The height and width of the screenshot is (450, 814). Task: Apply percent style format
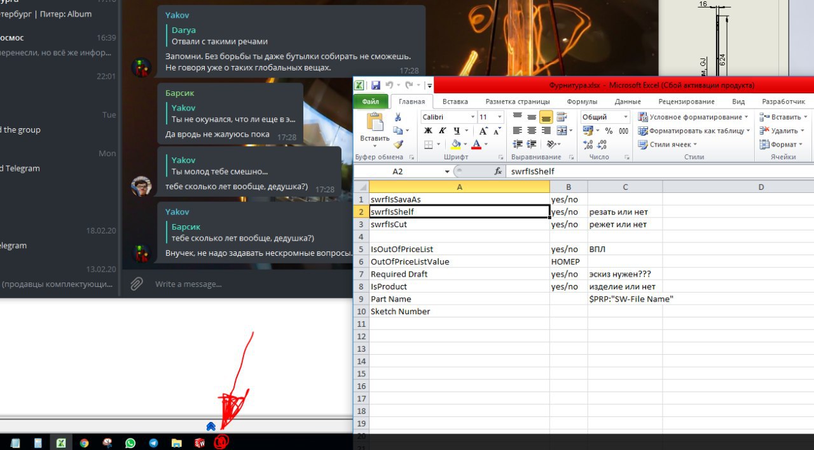(609, 131)
